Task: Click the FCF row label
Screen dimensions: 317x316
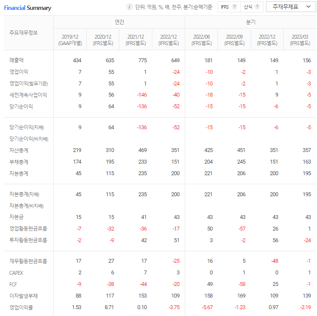Action: point(13,284)
